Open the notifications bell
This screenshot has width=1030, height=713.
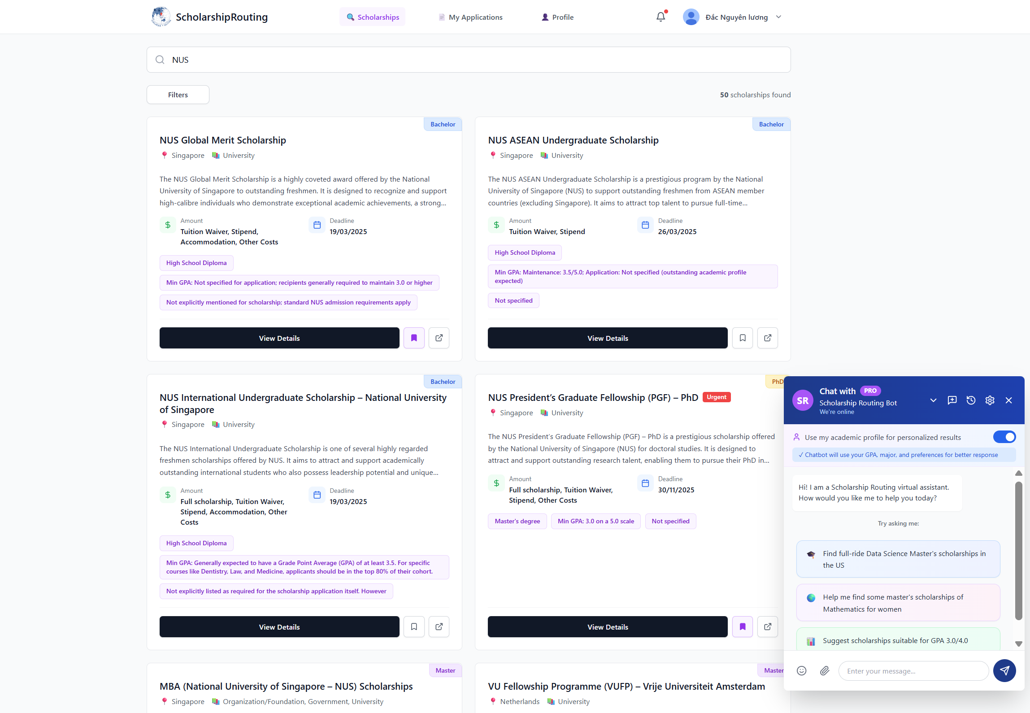(x=661, y=17)
